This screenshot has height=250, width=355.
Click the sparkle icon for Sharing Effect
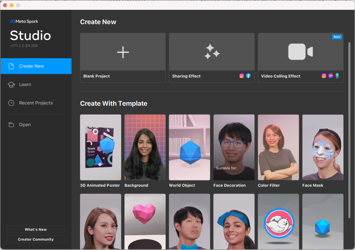click(212, 52)
